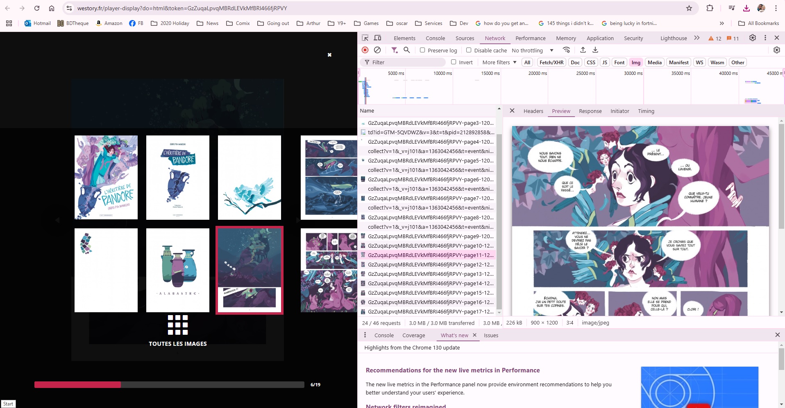Open network conditions wifi icon

coord(566,50)
